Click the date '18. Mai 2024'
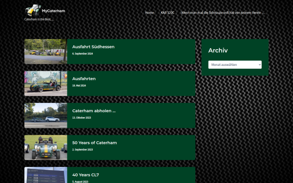The width and height of the screenshot is (293, 183). 79,86
